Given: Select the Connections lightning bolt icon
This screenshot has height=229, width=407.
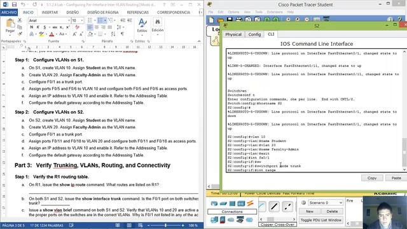Looking at the screenshot, I should coord(250,204).
